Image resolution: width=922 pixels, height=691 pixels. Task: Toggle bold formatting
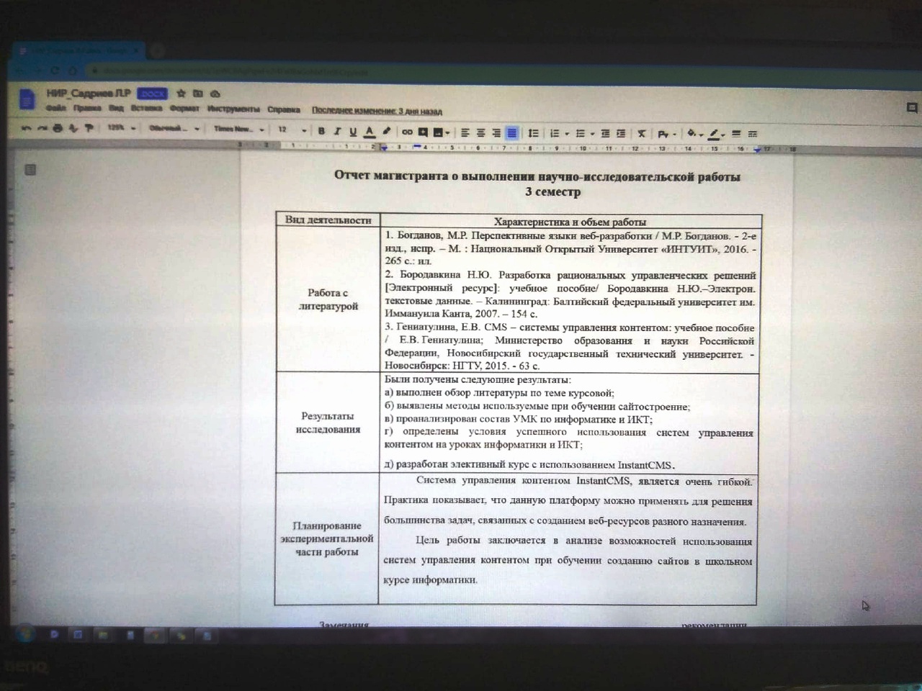click(x=321, y=131)
